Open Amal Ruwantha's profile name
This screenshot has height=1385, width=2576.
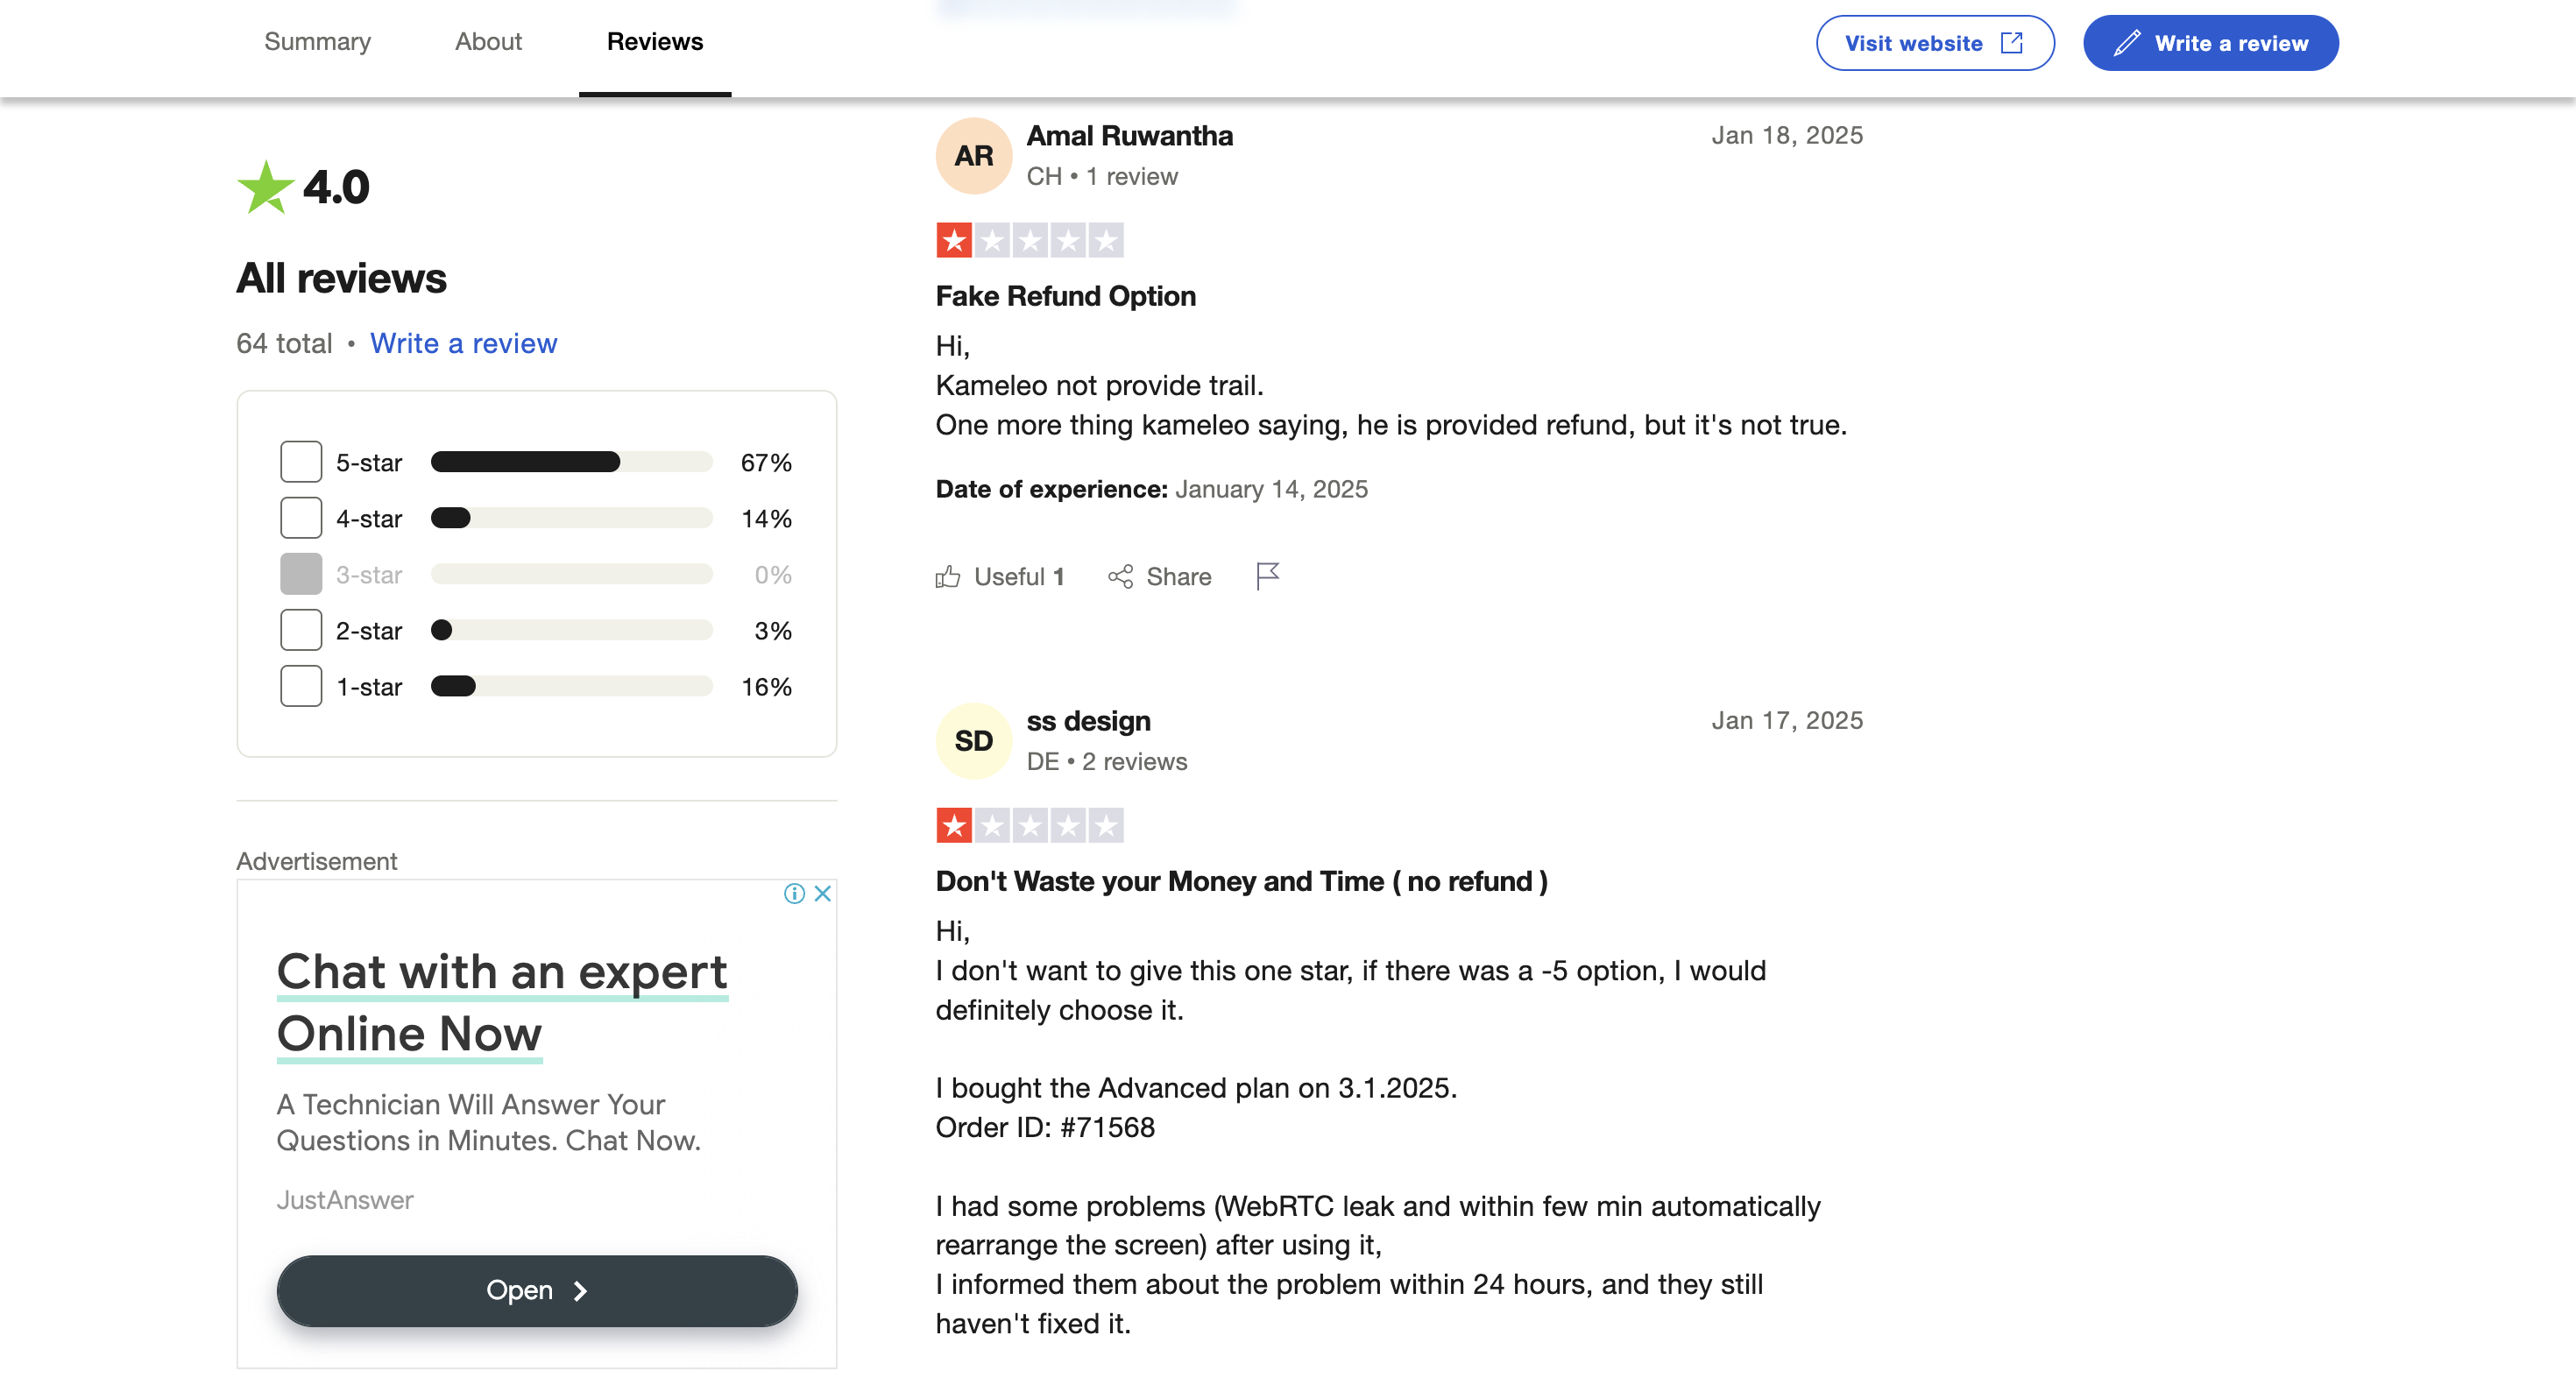click(x=1130, y=136)
